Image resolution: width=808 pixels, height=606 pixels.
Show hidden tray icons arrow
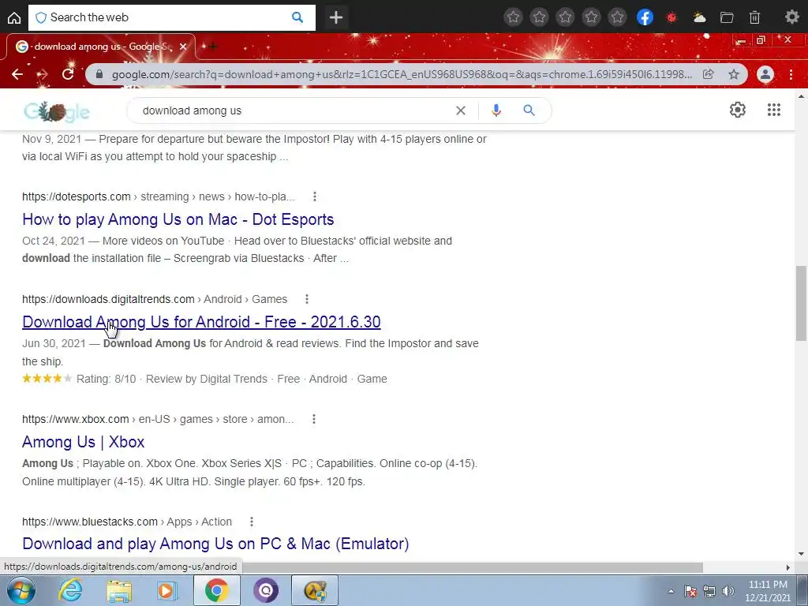(x=671, y=591)
